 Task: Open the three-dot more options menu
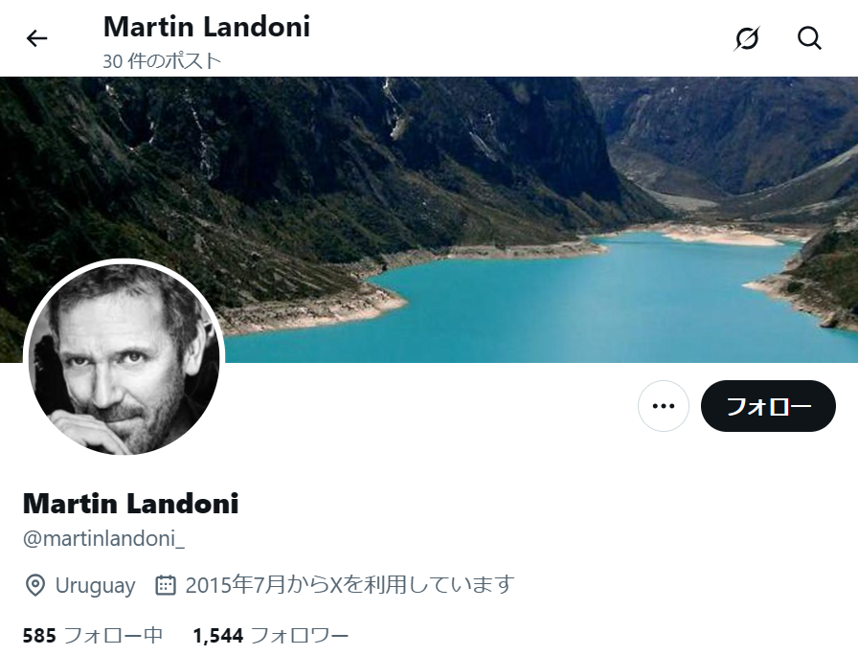(664, 406)
